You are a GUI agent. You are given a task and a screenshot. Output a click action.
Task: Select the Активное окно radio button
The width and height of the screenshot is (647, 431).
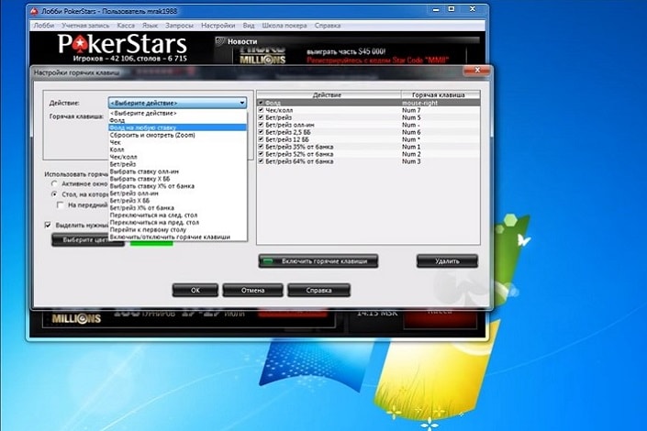[54, 183]
